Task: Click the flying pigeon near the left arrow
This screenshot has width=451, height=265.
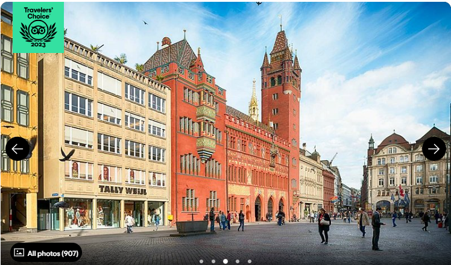Action: pyautogui.click(x=66, y=155)
